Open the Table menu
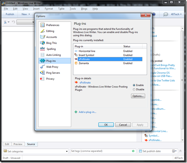 (x=61, y=9)
